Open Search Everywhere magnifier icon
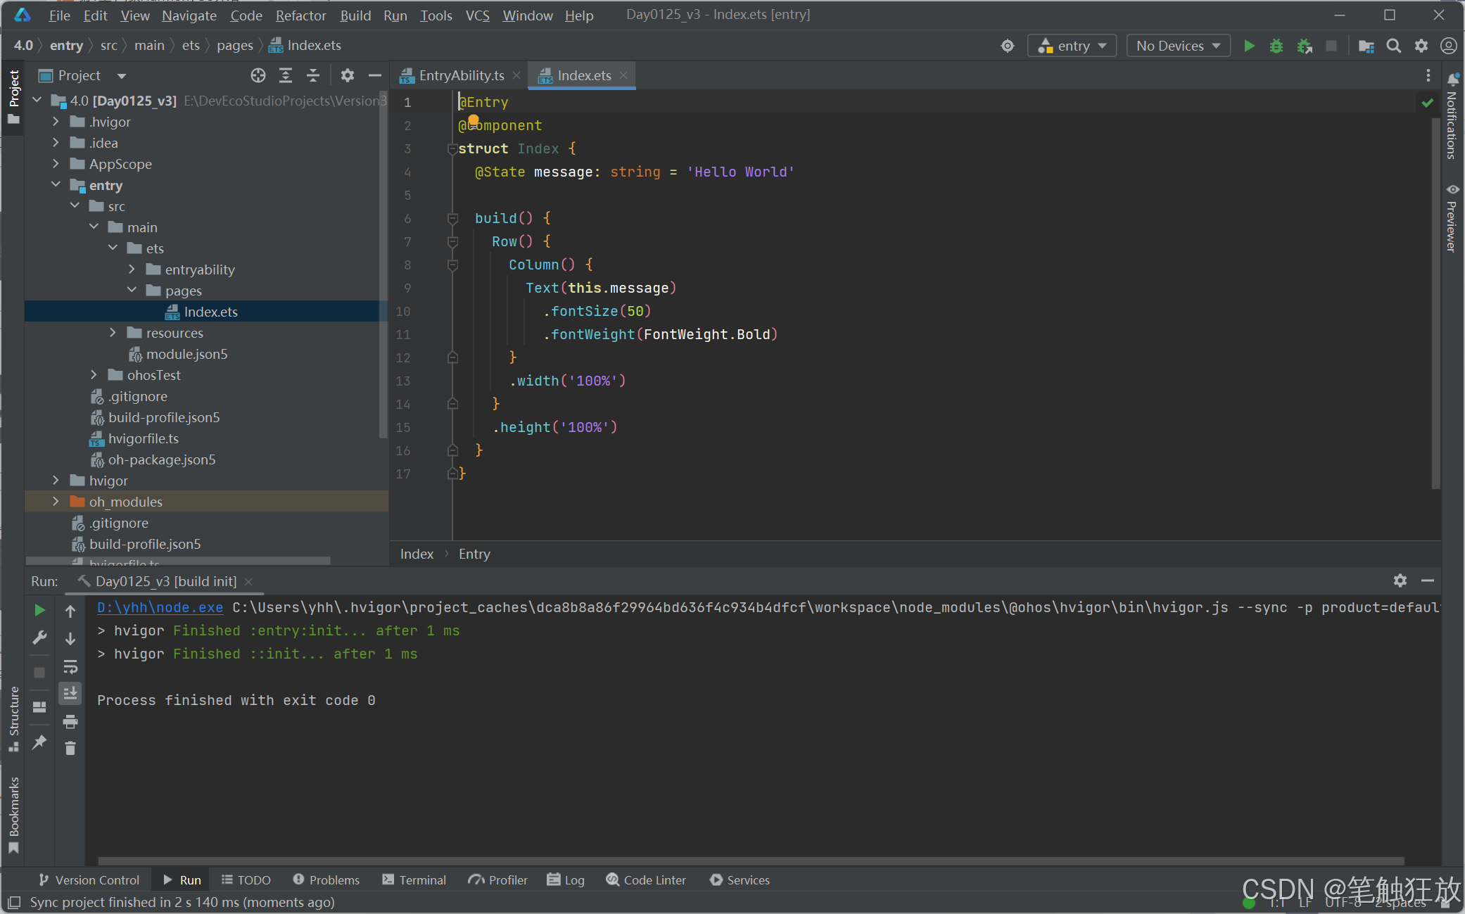 click(1393, 46)
